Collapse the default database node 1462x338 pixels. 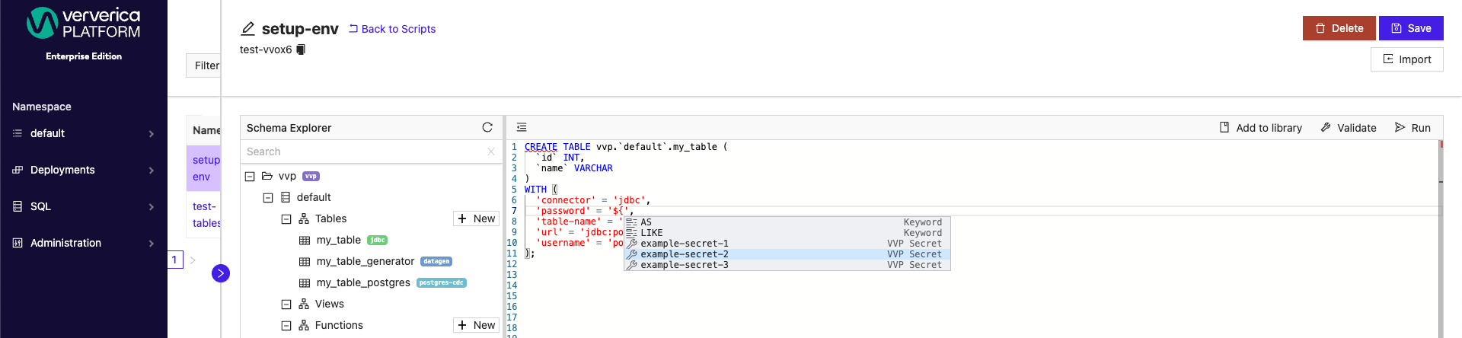click(268, 197)
